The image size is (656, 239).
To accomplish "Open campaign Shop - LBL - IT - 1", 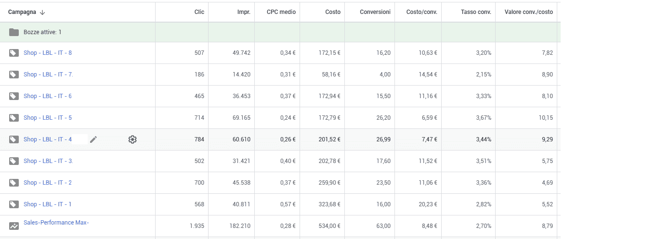I will point(48,204).
